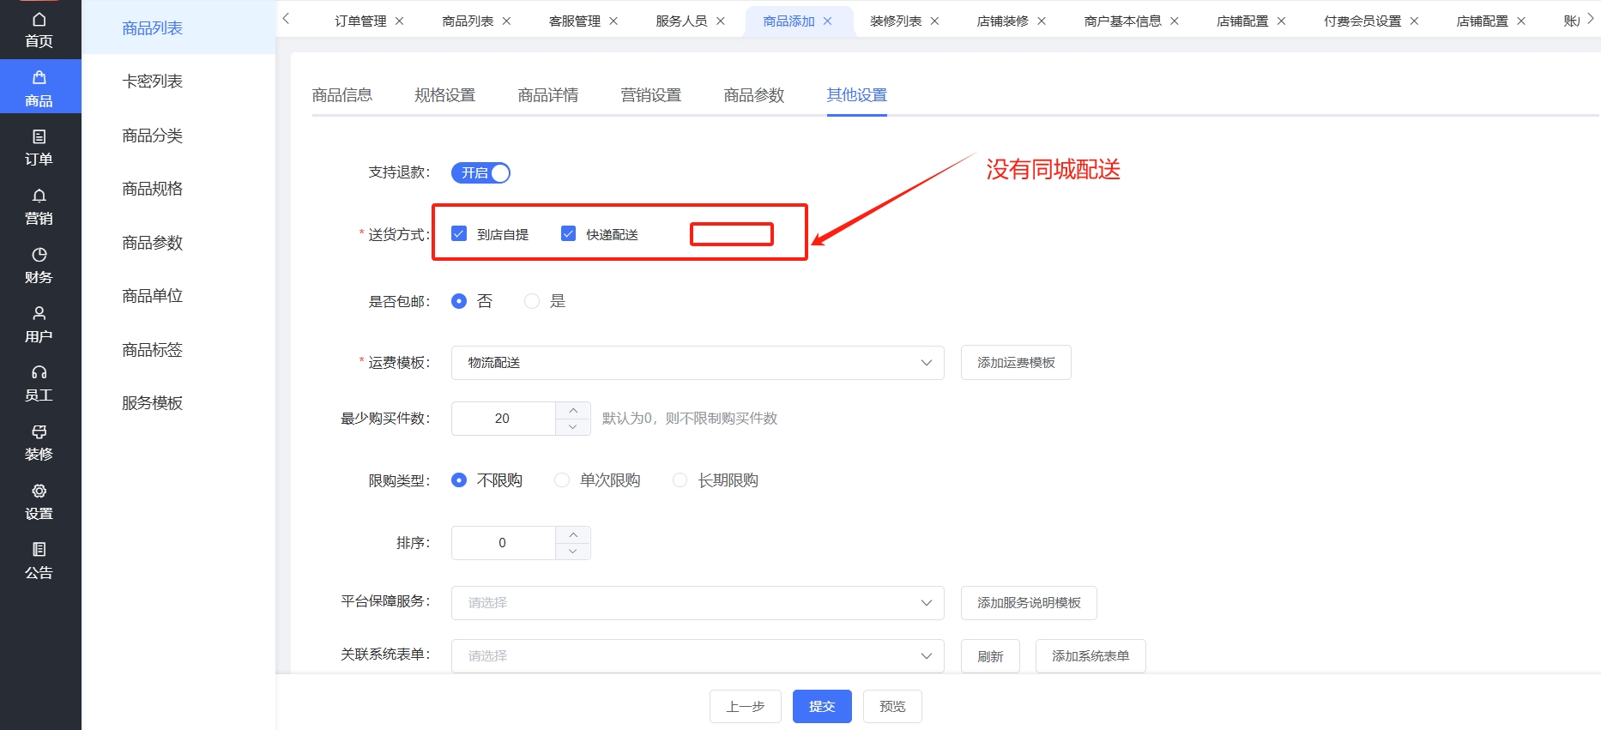
Task: Open the 设置 settings gear icon
Action: click(x=39, y=502)
